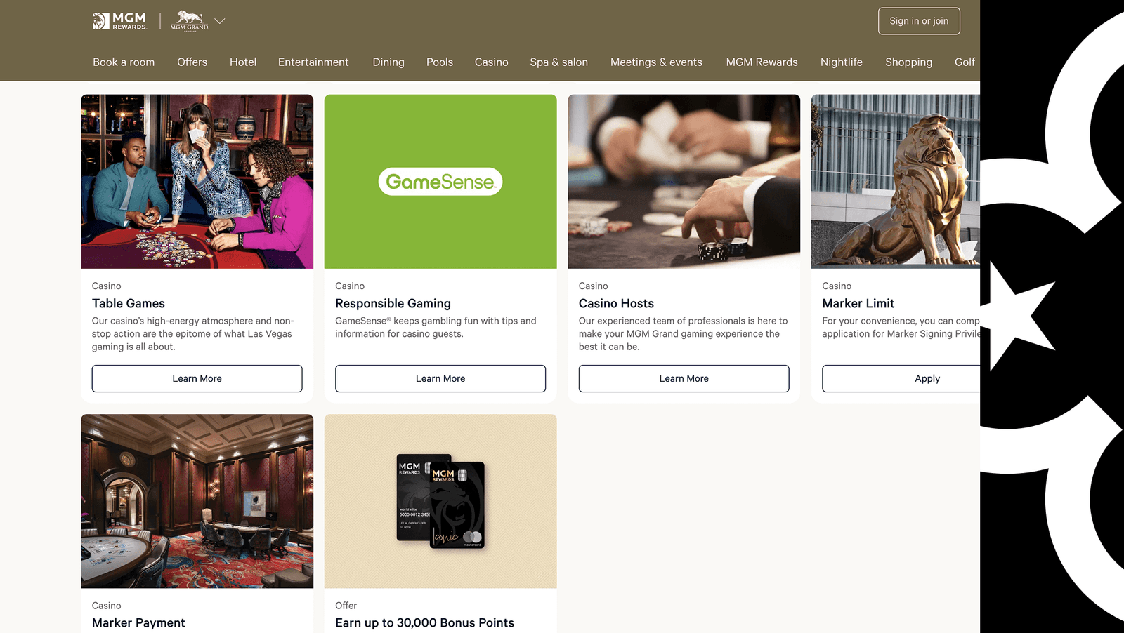Open the Book a room menu
The image size is (1124, 633).
point(124,62)
